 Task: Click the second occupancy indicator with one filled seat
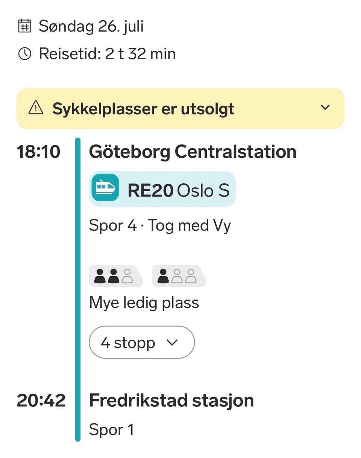pos(179,276)
